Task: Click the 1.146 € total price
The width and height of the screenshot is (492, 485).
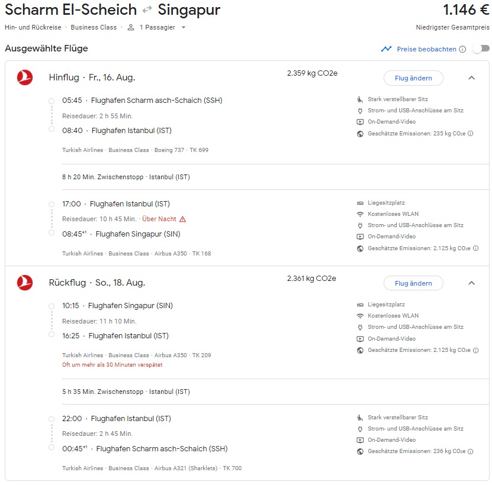Action: pos(465,10)
